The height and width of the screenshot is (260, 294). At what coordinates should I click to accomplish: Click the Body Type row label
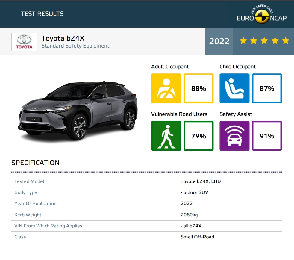tap(26, 192)
